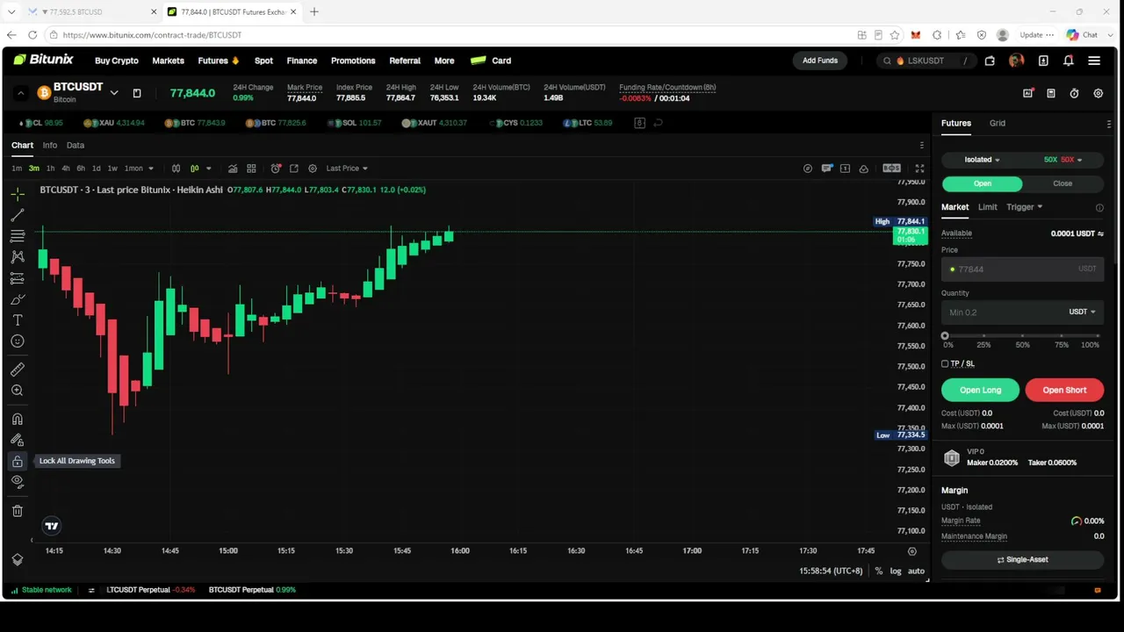Open the user profile avatar
Image resolution: width=1124 pixels, height=632 pixels.
coord(1016,61)
